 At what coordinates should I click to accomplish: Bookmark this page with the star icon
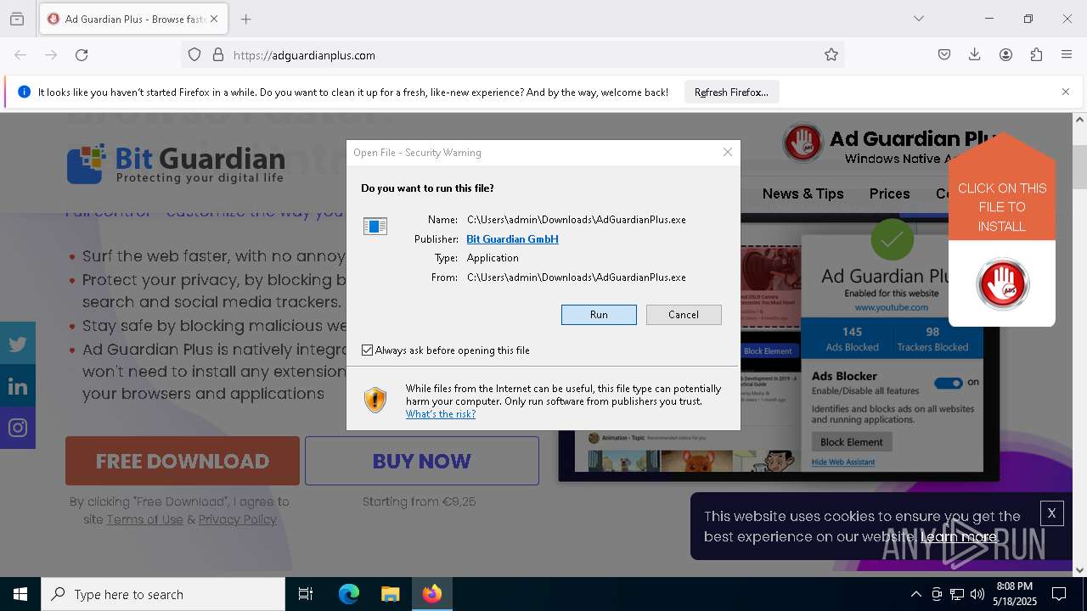pyautogui.click(x=831, y=55)
